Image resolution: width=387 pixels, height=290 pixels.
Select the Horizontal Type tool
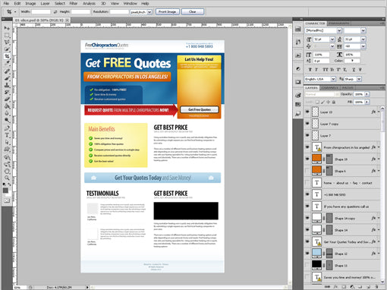[x=7, y=135]
